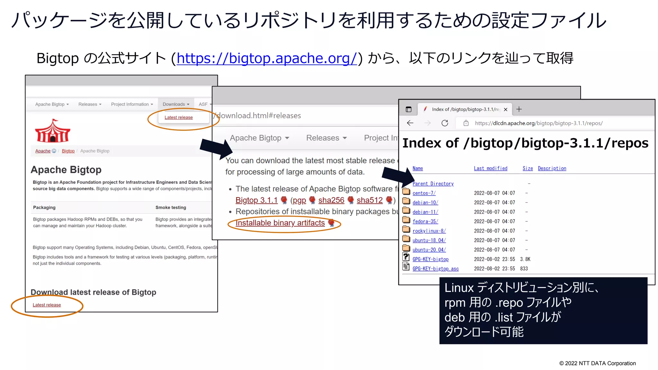
Task: Sort the index by the Name column
Action: [x=418, y=168]
